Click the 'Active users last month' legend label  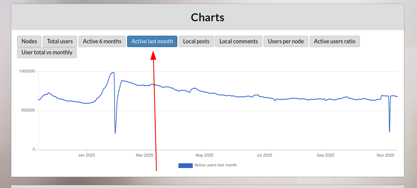tap(215, 165)
